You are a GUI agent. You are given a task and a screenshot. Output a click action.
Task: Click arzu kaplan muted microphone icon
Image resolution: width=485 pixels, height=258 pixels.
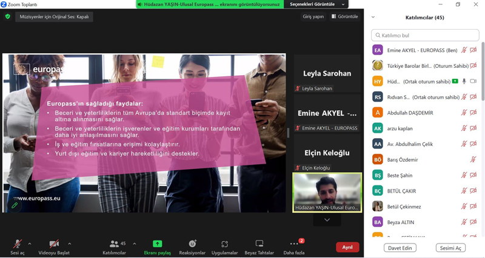[464, 128]
